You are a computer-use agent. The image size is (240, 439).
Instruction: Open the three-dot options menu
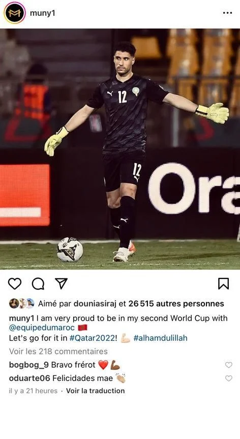227,13
